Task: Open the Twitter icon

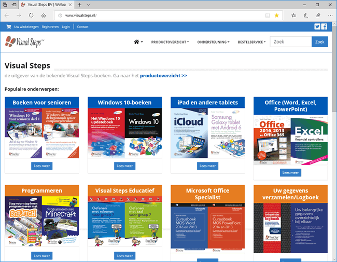Action: coord(317,26)
